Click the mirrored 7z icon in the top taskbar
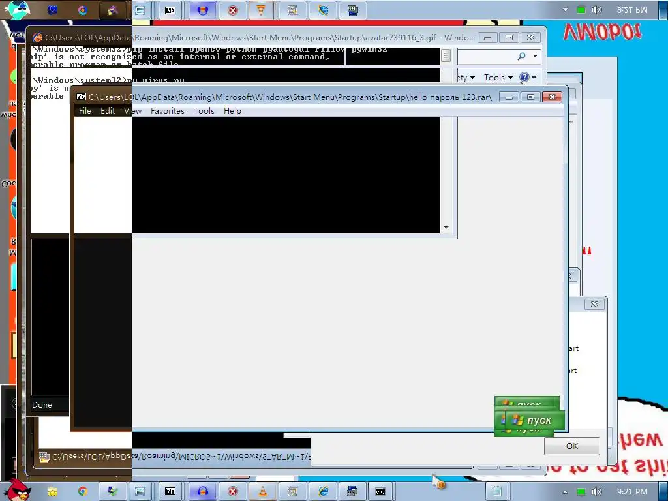Screen dimensions: 668x501 point(170,10)
